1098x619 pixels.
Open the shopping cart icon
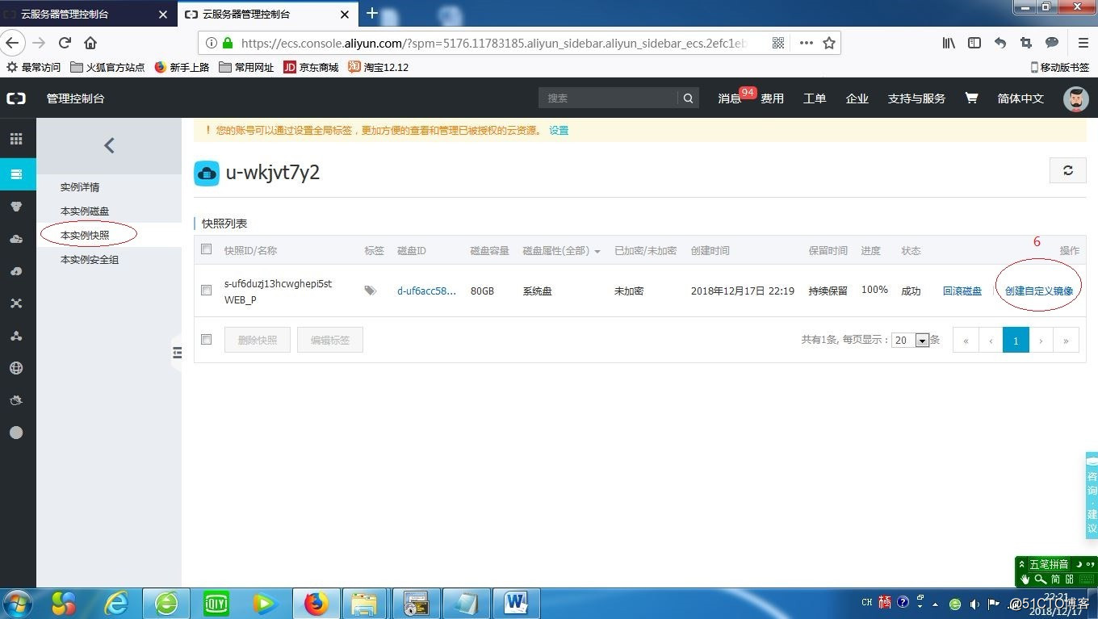point(971,98)
